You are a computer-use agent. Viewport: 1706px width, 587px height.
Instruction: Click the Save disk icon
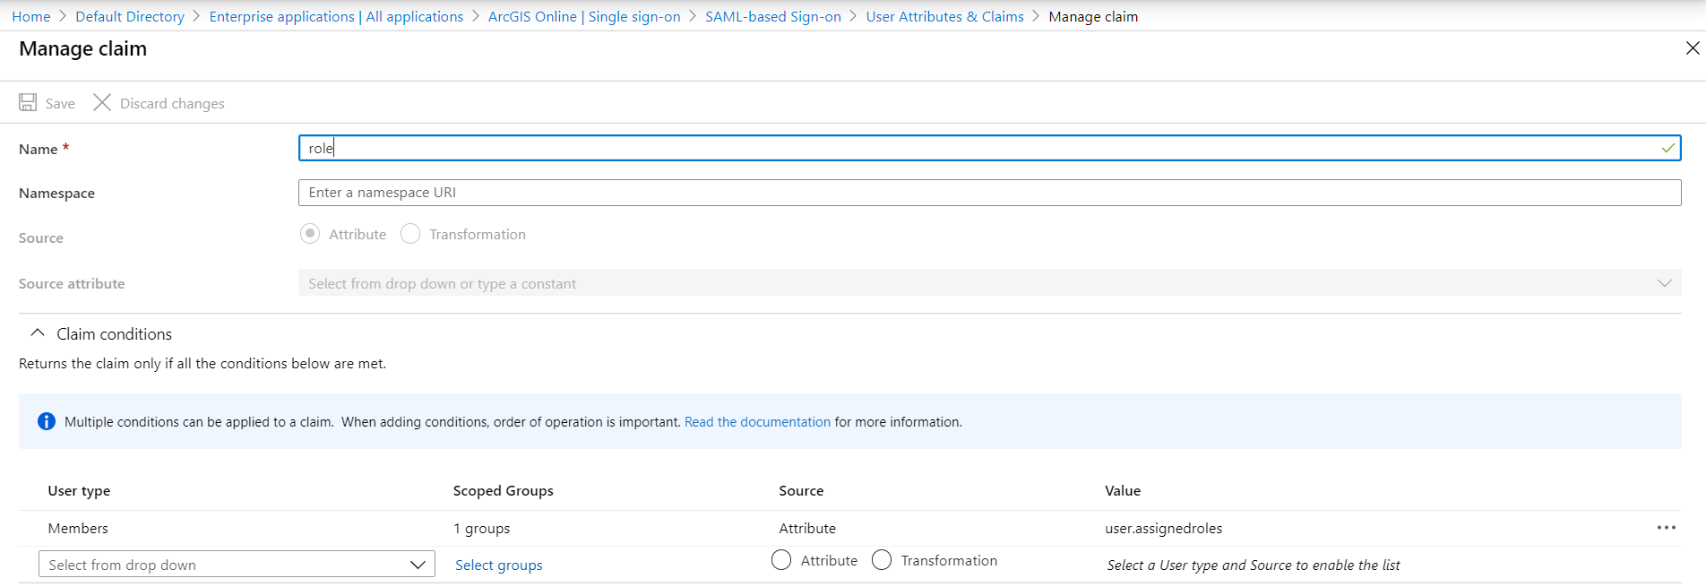(x=28, y=103)
